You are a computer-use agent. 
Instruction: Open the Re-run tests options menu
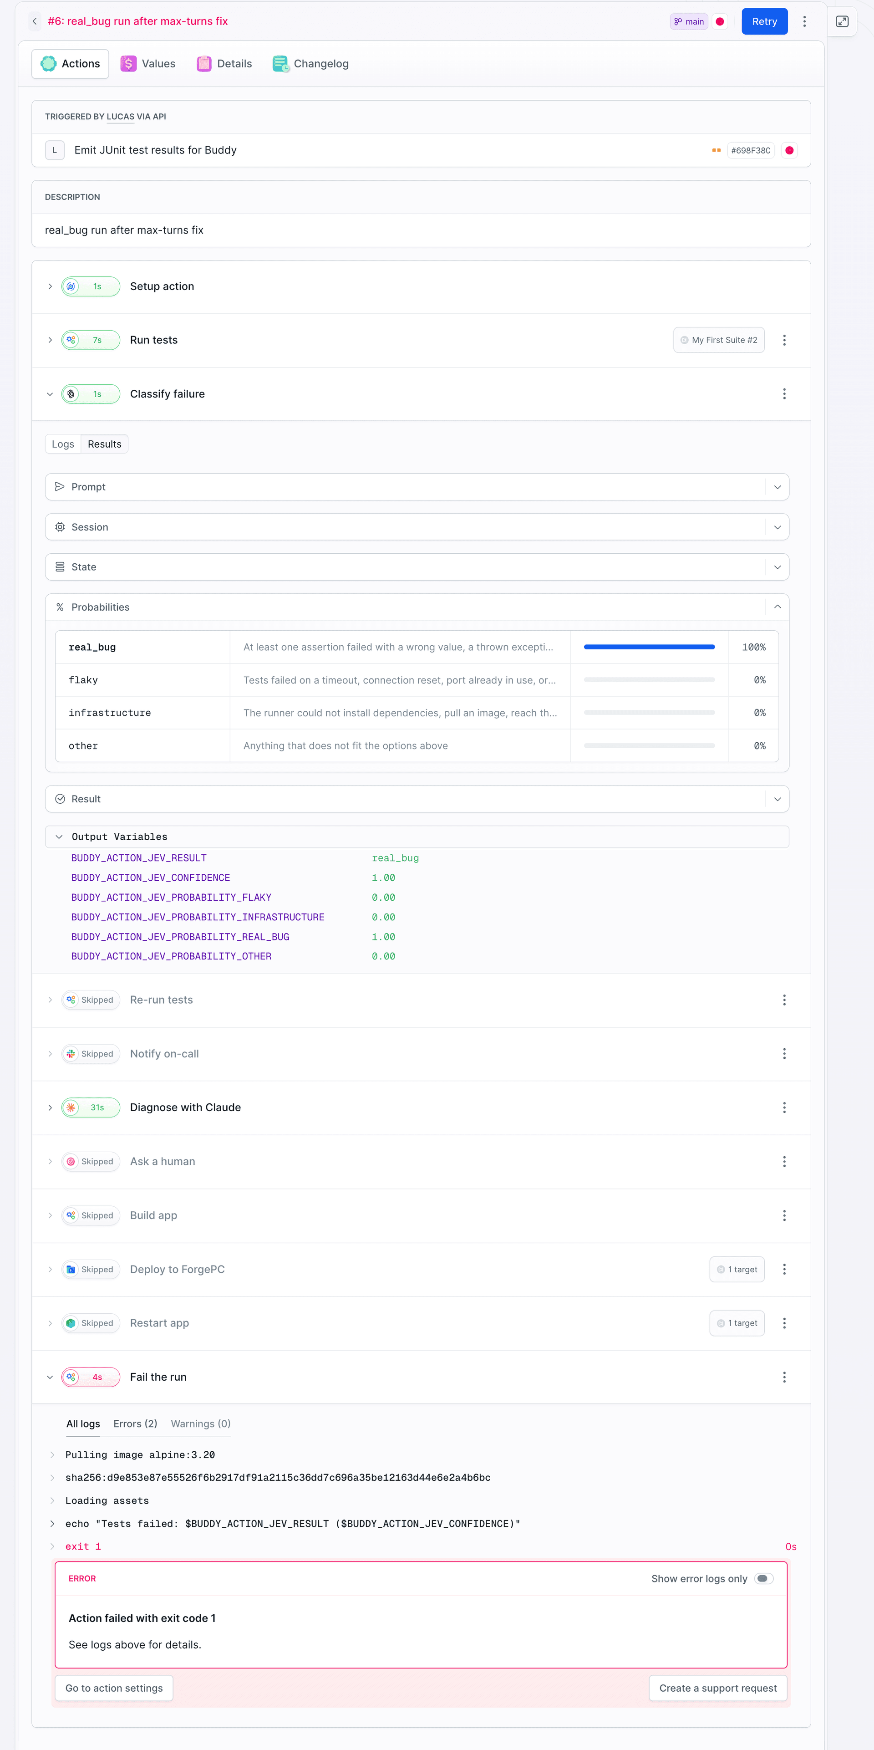784,1000
